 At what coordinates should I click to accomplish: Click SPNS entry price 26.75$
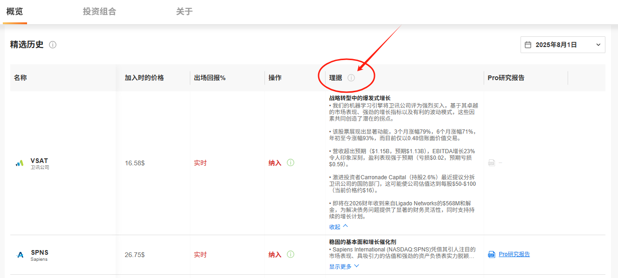[135, 255]
